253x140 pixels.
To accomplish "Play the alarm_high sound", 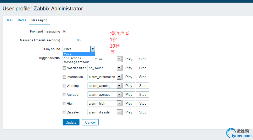I will click(x=129, y=104).
